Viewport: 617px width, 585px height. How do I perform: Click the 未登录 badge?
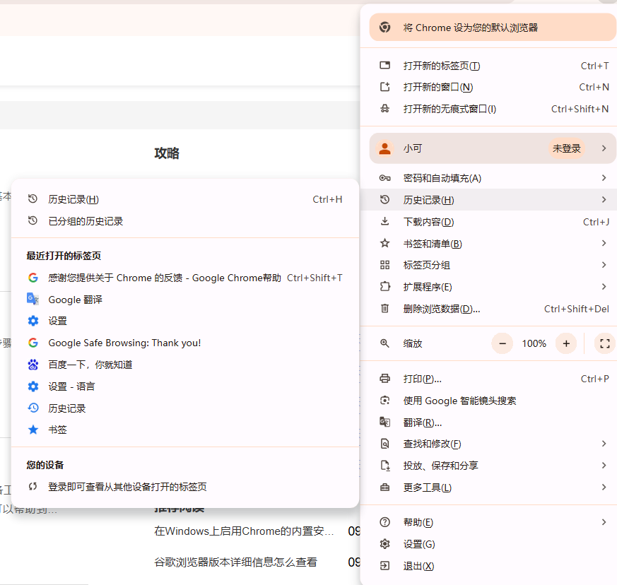tap(567, 148)
